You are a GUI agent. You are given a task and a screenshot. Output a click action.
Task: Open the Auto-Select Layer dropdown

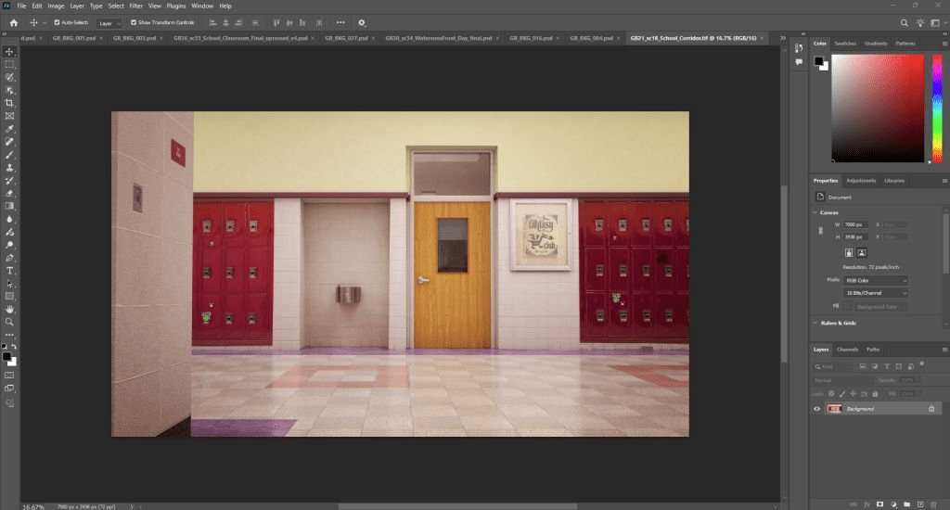coord(109,23)
